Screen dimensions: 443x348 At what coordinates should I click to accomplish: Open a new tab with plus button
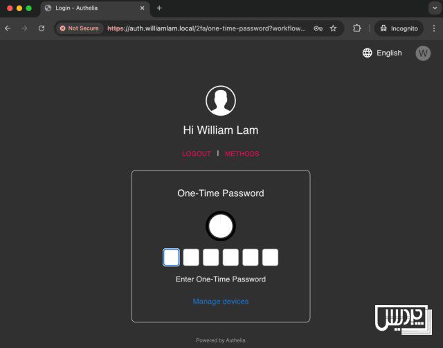coord(159,8)
